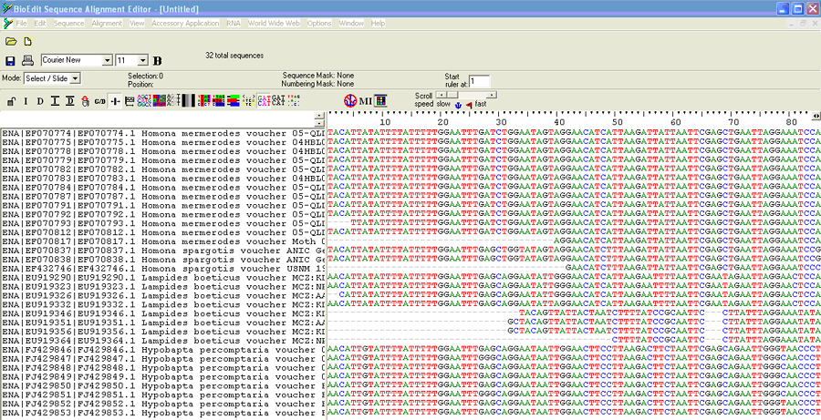Viewport: 821px width, 420px height.
Task: Click the MI mutual information icon
Action: click(366, 99)
